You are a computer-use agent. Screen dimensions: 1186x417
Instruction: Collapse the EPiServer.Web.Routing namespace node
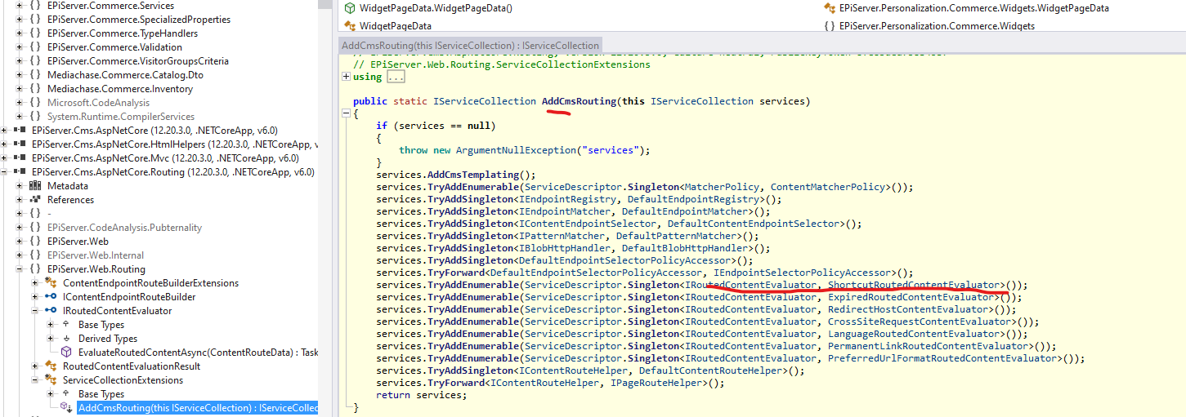click(x=20, y=269)
